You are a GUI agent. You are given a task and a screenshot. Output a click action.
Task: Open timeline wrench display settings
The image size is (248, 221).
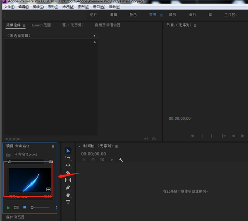[121, 160]
